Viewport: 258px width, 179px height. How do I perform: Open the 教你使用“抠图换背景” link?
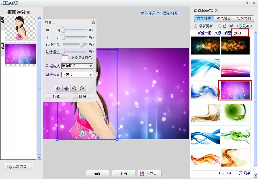(x=161, y=13)
